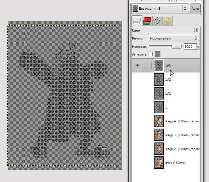Open the Channels tab

tap(147, 21)
